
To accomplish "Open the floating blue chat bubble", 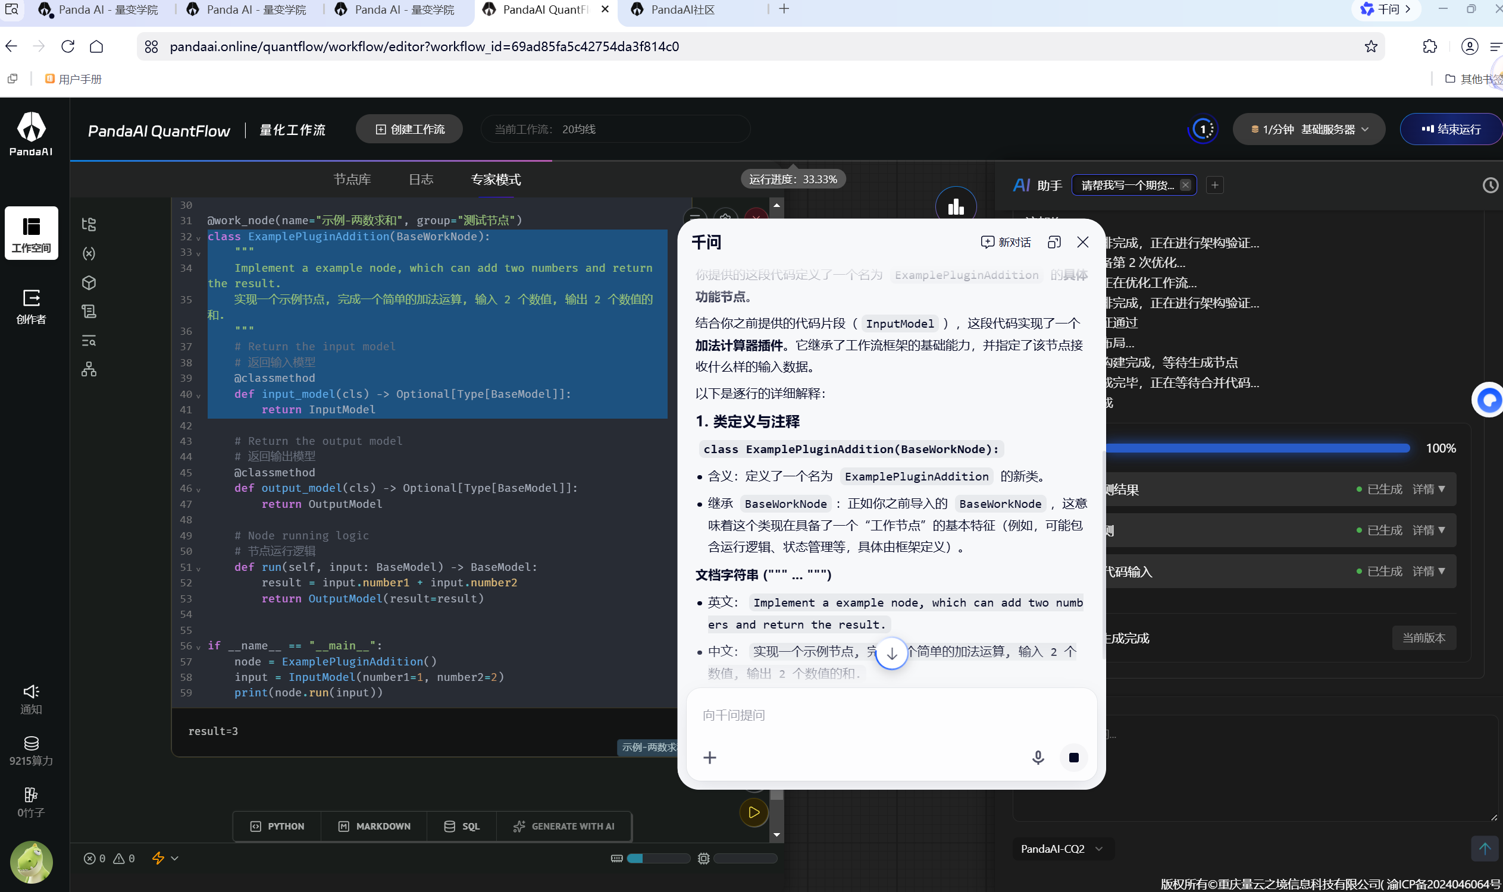I will coord(1489,400).
